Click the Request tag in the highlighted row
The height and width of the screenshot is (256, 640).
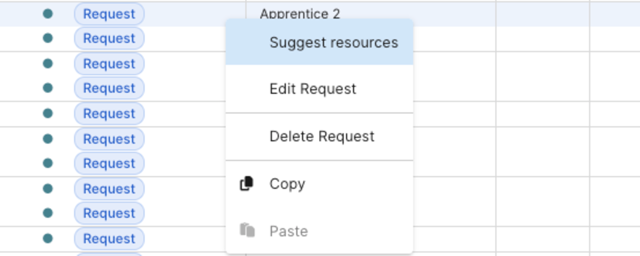[109, 14]
